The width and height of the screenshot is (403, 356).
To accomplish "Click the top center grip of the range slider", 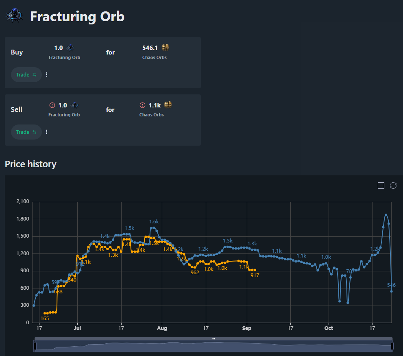I will point(213,339).
